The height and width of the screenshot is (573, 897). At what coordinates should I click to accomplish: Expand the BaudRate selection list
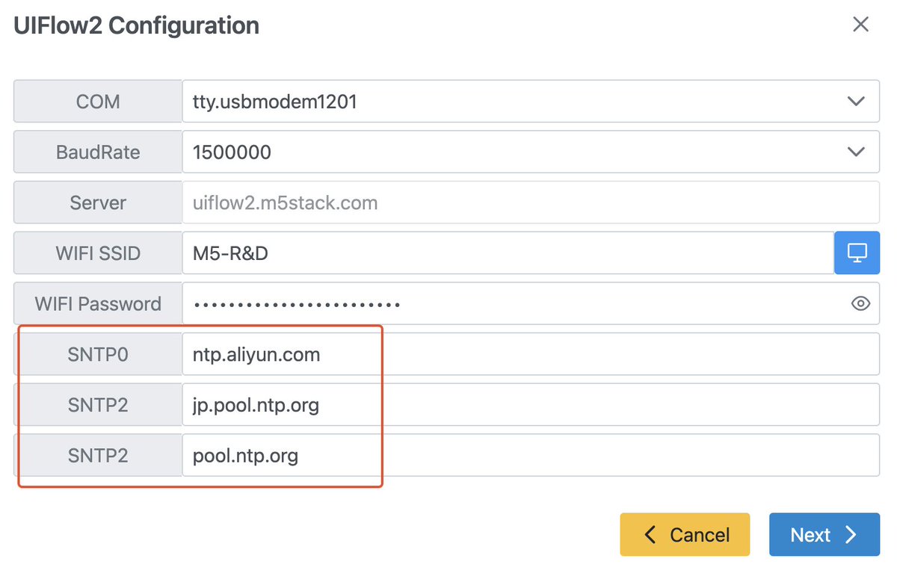tap(856, 152)
